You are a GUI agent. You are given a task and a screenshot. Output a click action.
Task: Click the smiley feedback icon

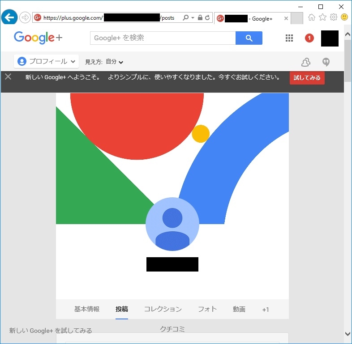[x=344, y=17]
